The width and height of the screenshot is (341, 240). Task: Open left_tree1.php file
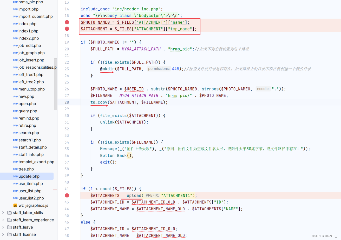tap(31, 75)
